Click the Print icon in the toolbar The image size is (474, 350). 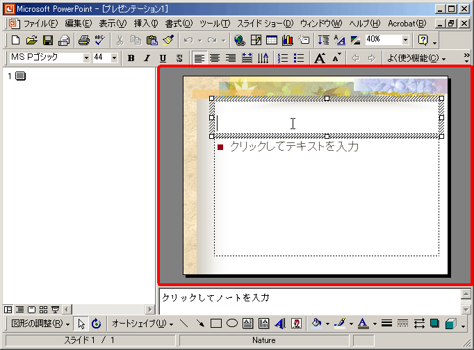point(83,40)
